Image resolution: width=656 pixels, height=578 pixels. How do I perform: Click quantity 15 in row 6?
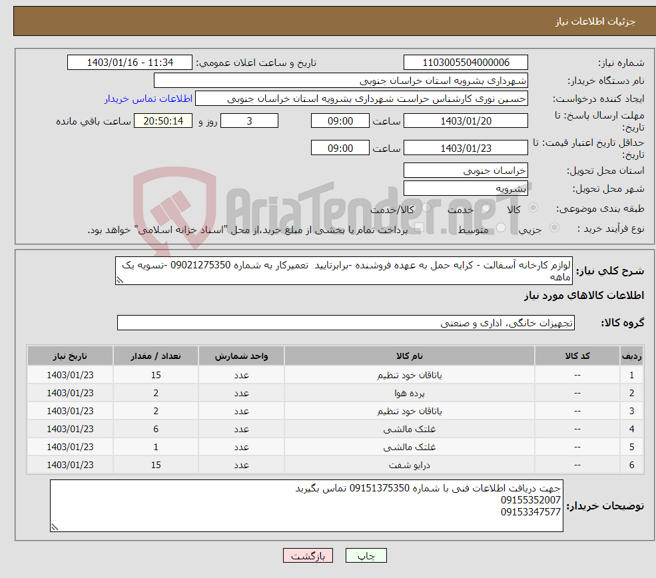click(156, 465)
